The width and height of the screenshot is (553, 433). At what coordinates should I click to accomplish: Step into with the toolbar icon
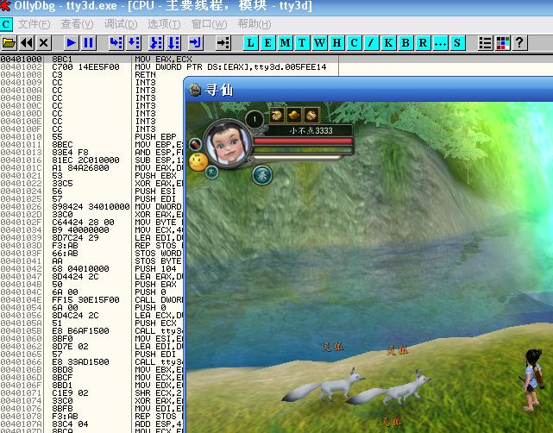point(116,43)
